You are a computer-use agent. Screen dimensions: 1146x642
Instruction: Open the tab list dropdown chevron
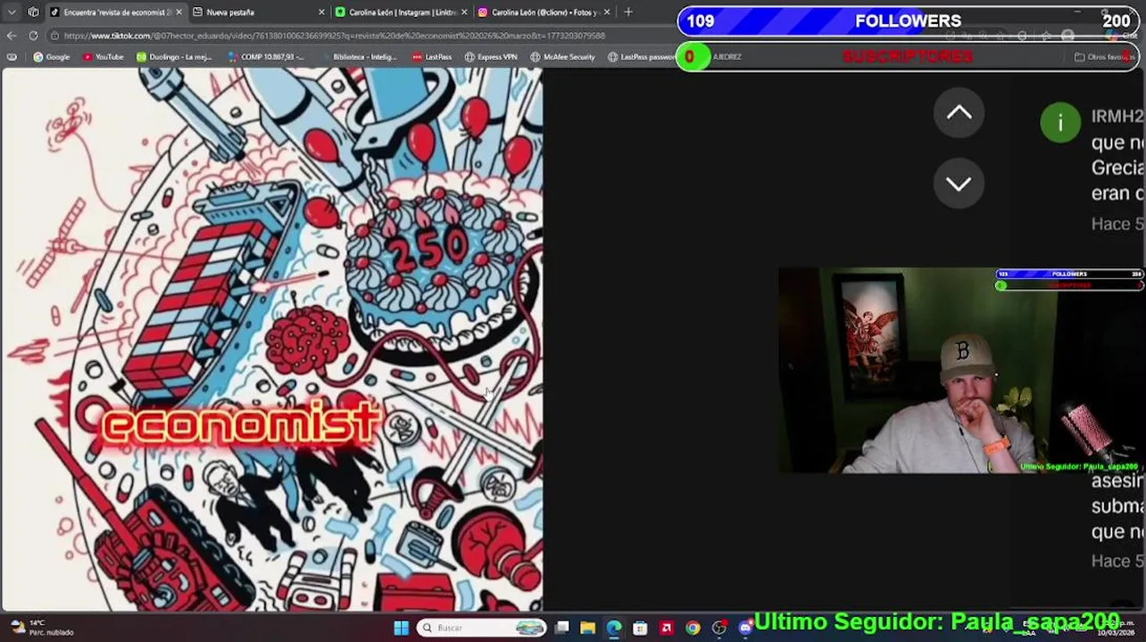click(x=12, y=12)
